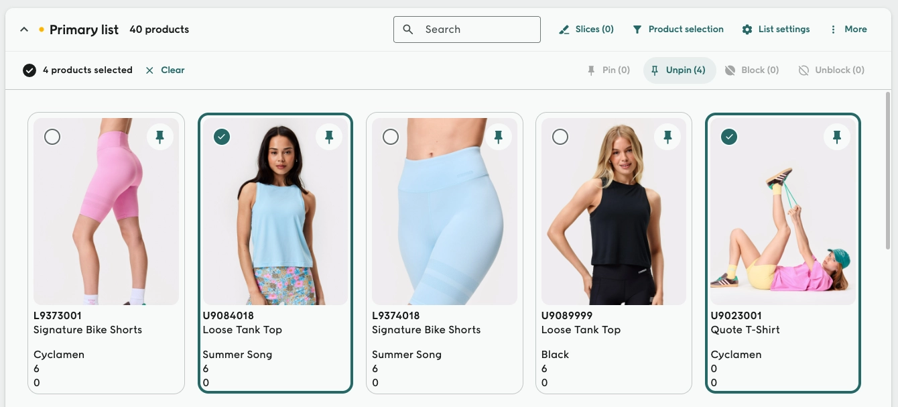Click the black selected-products checkmark icon
This screenshot has height=407, width=898.
29,70
